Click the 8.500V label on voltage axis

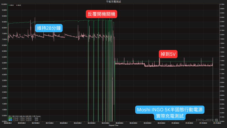point(4,22)
